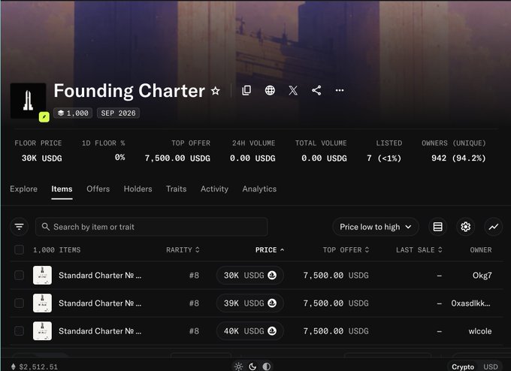
Task: Click the 7,500.00 USDG top offer stat
Action: (177, 158)
